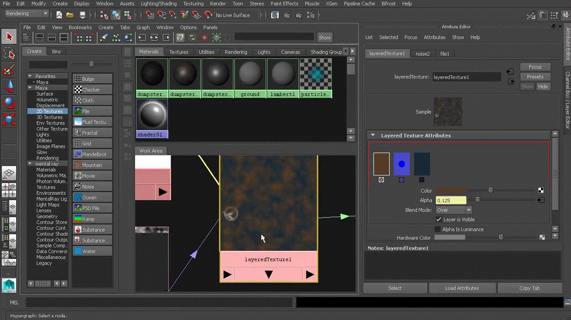The image size is (571, 320).
Task: Open the Bins tab
Action: pyautogui.click(x=56, y=51)
